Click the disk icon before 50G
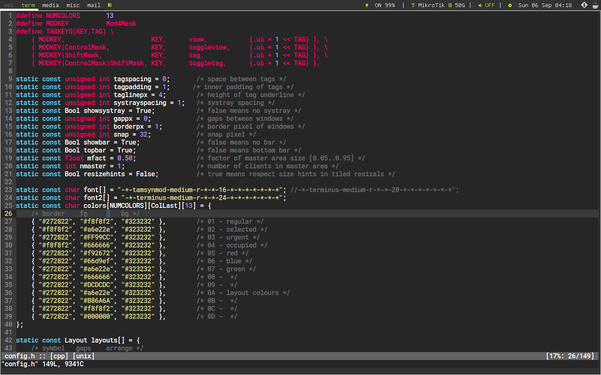 click(450, 5)
